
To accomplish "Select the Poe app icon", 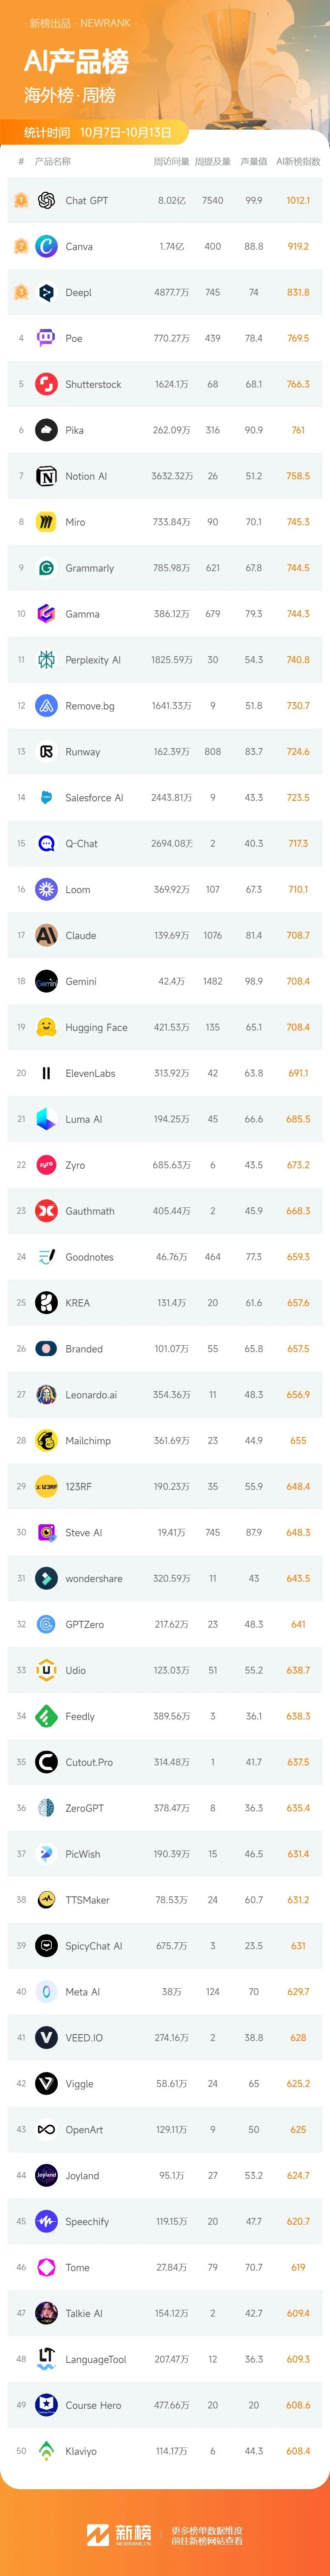I will (46, 338).
